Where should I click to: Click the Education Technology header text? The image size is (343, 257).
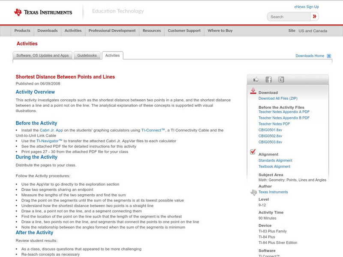click(x=118, y=11)
